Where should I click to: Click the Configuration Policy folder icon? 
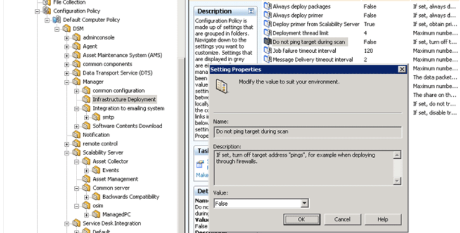[x=47, y=11]
